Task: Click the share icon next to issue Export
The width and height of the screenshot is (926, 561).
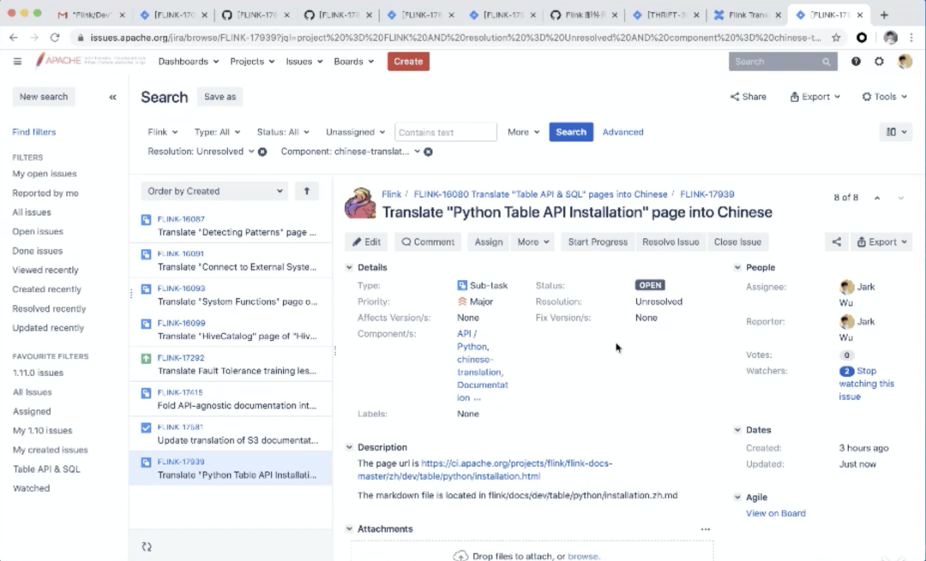Action: click(836, 242)
